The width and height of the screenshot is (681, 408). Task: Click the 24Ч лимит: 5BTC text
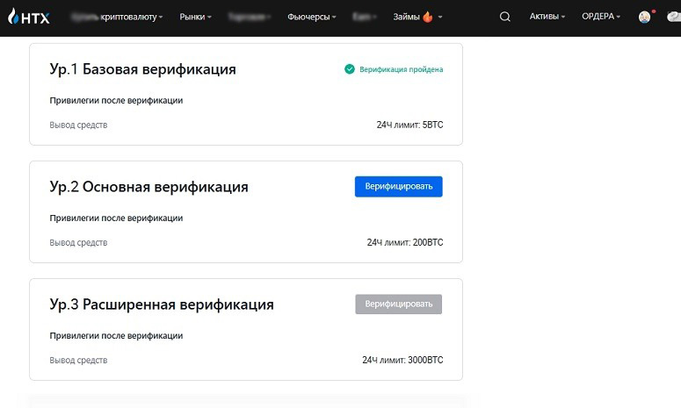point(409,125)
